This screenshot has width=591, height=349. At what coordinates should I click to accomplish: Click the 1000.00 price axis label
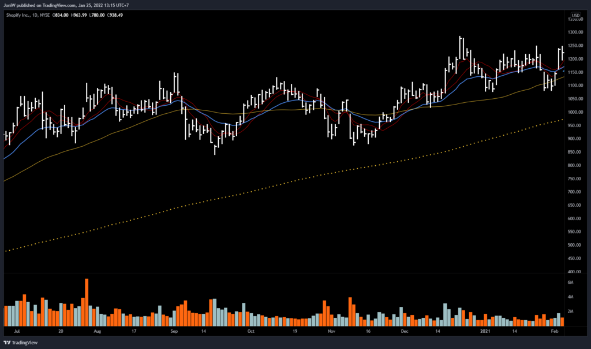(x=575, y=112)
